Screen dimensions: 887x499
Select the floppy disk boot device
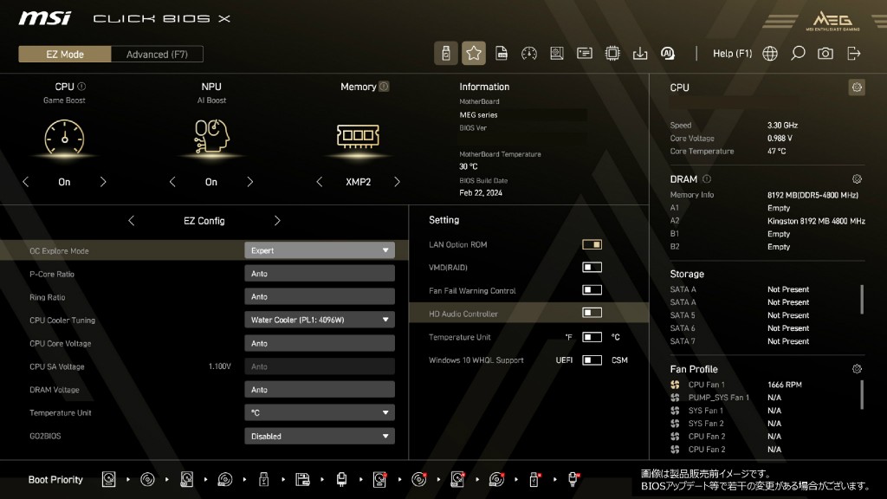(302, 480)
